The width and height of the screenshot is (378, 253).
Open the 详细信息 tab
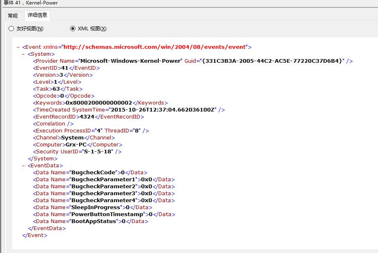[37, 15]
